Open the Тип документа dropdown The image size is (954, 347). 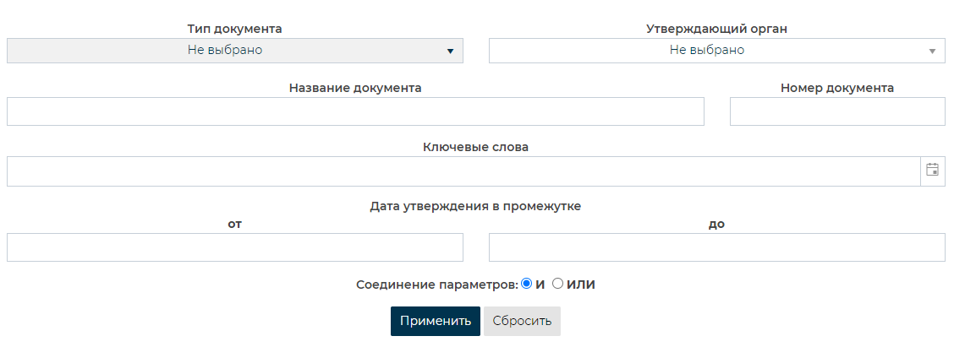pyautogui.click(x=235, y=51)
